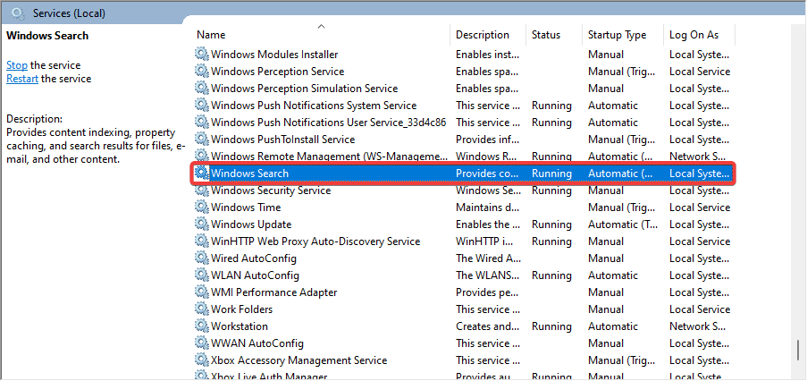Click the gear icon for Windows Update

pyautogui.click(x=201, y=224)
